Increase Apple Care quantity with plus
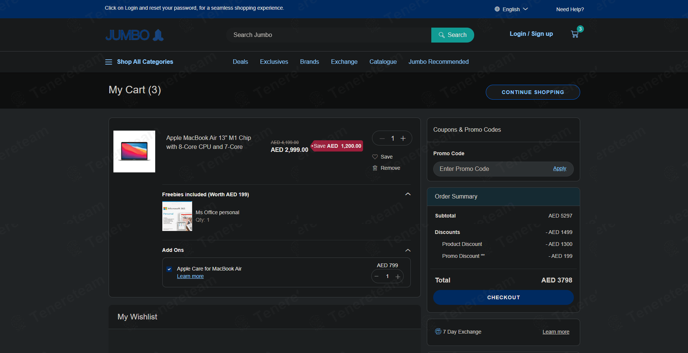 [x=398, y=277]
